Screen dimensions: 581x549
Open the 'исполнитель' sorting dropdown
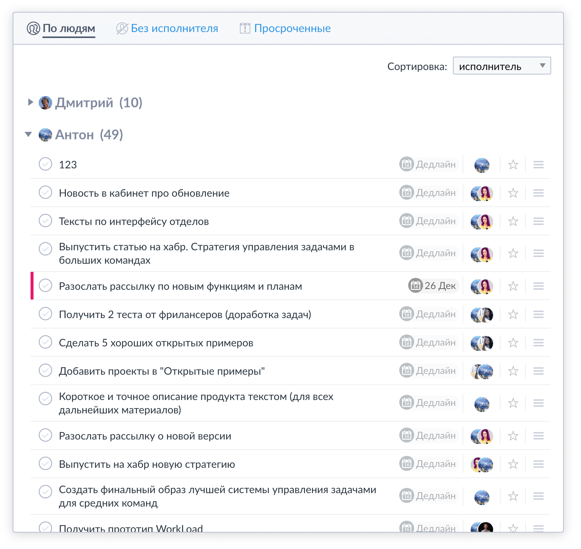click(502, 66)
